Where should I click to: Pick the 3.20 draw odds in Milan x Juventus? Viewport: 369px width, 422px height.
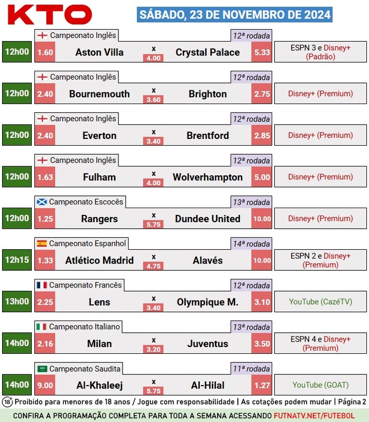(153, 349)
